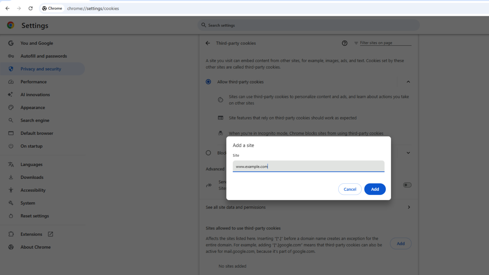The height and width of the screenshot is (275, 489).
Task: Click Add next to allowed sites list
Action: click(x=401, y=243)
